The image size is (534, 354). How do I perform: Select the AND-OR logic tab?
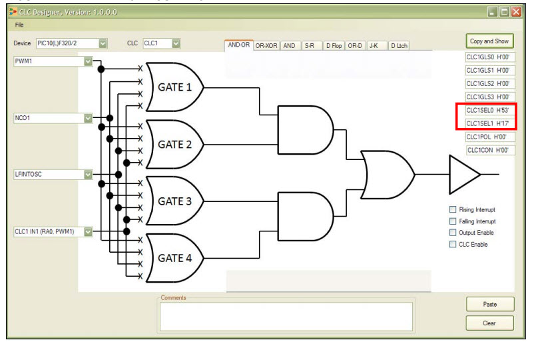[239, 45]
